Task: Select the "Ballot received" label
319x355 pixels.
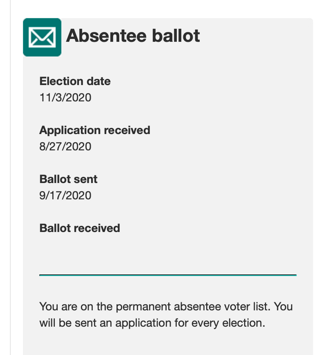Action: (x=80, y=228)
